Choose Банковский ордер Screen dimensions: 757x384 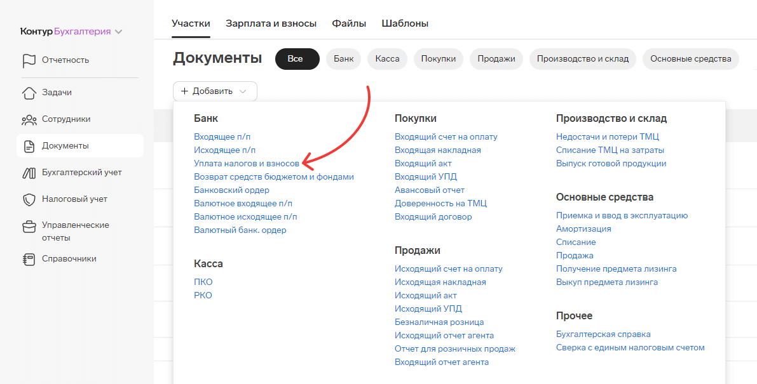(232, 190)
